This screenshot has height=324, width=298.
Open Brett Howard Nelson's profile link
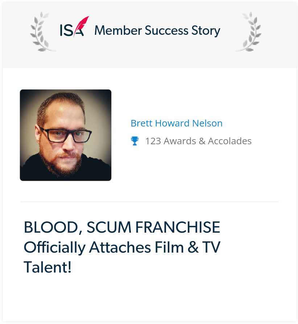coord(177,123)
